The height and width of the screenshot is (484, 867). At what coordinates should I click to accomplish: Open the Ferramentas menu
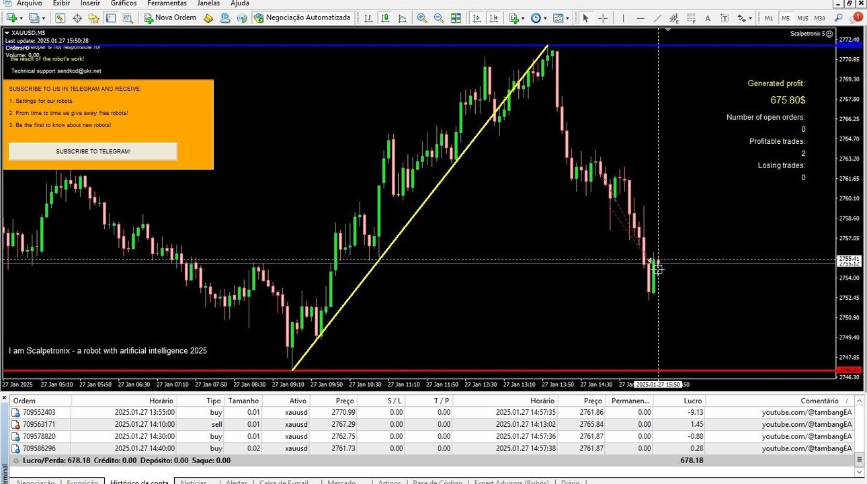click(x=167, y=3)
